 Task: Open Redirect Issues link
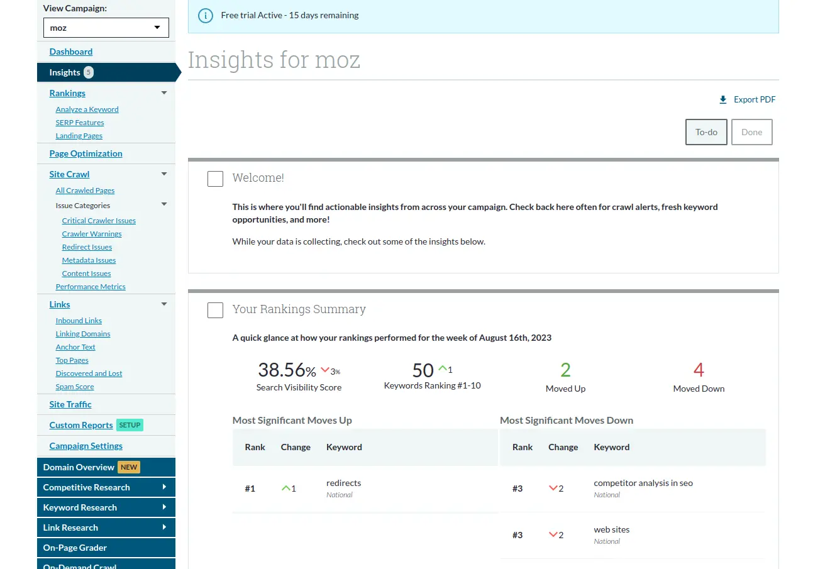click(x=87, y=247)
